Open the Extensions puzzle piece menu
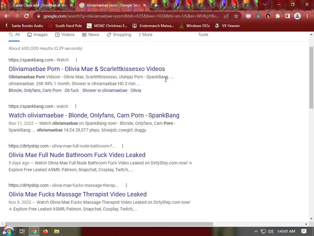The image size is (314, 236). [278, 16]
